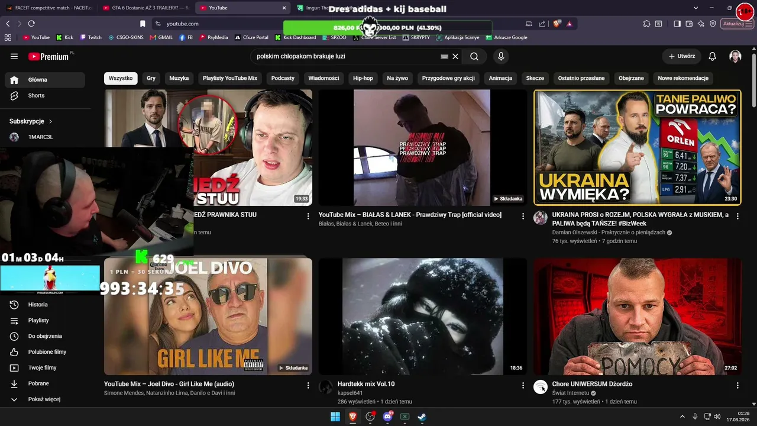
Task: Click the magnifier search button
Action: [474, 57]
